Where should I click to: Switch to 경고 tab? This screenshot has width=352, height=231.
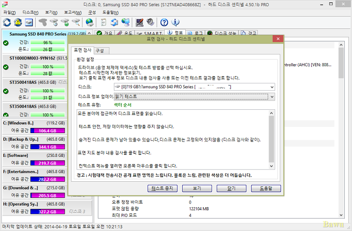(248, 33)
